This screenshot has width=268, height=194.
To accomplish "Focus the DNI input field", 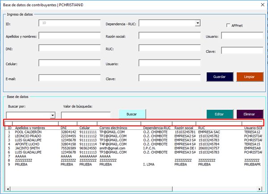I will tap(69, 48).
